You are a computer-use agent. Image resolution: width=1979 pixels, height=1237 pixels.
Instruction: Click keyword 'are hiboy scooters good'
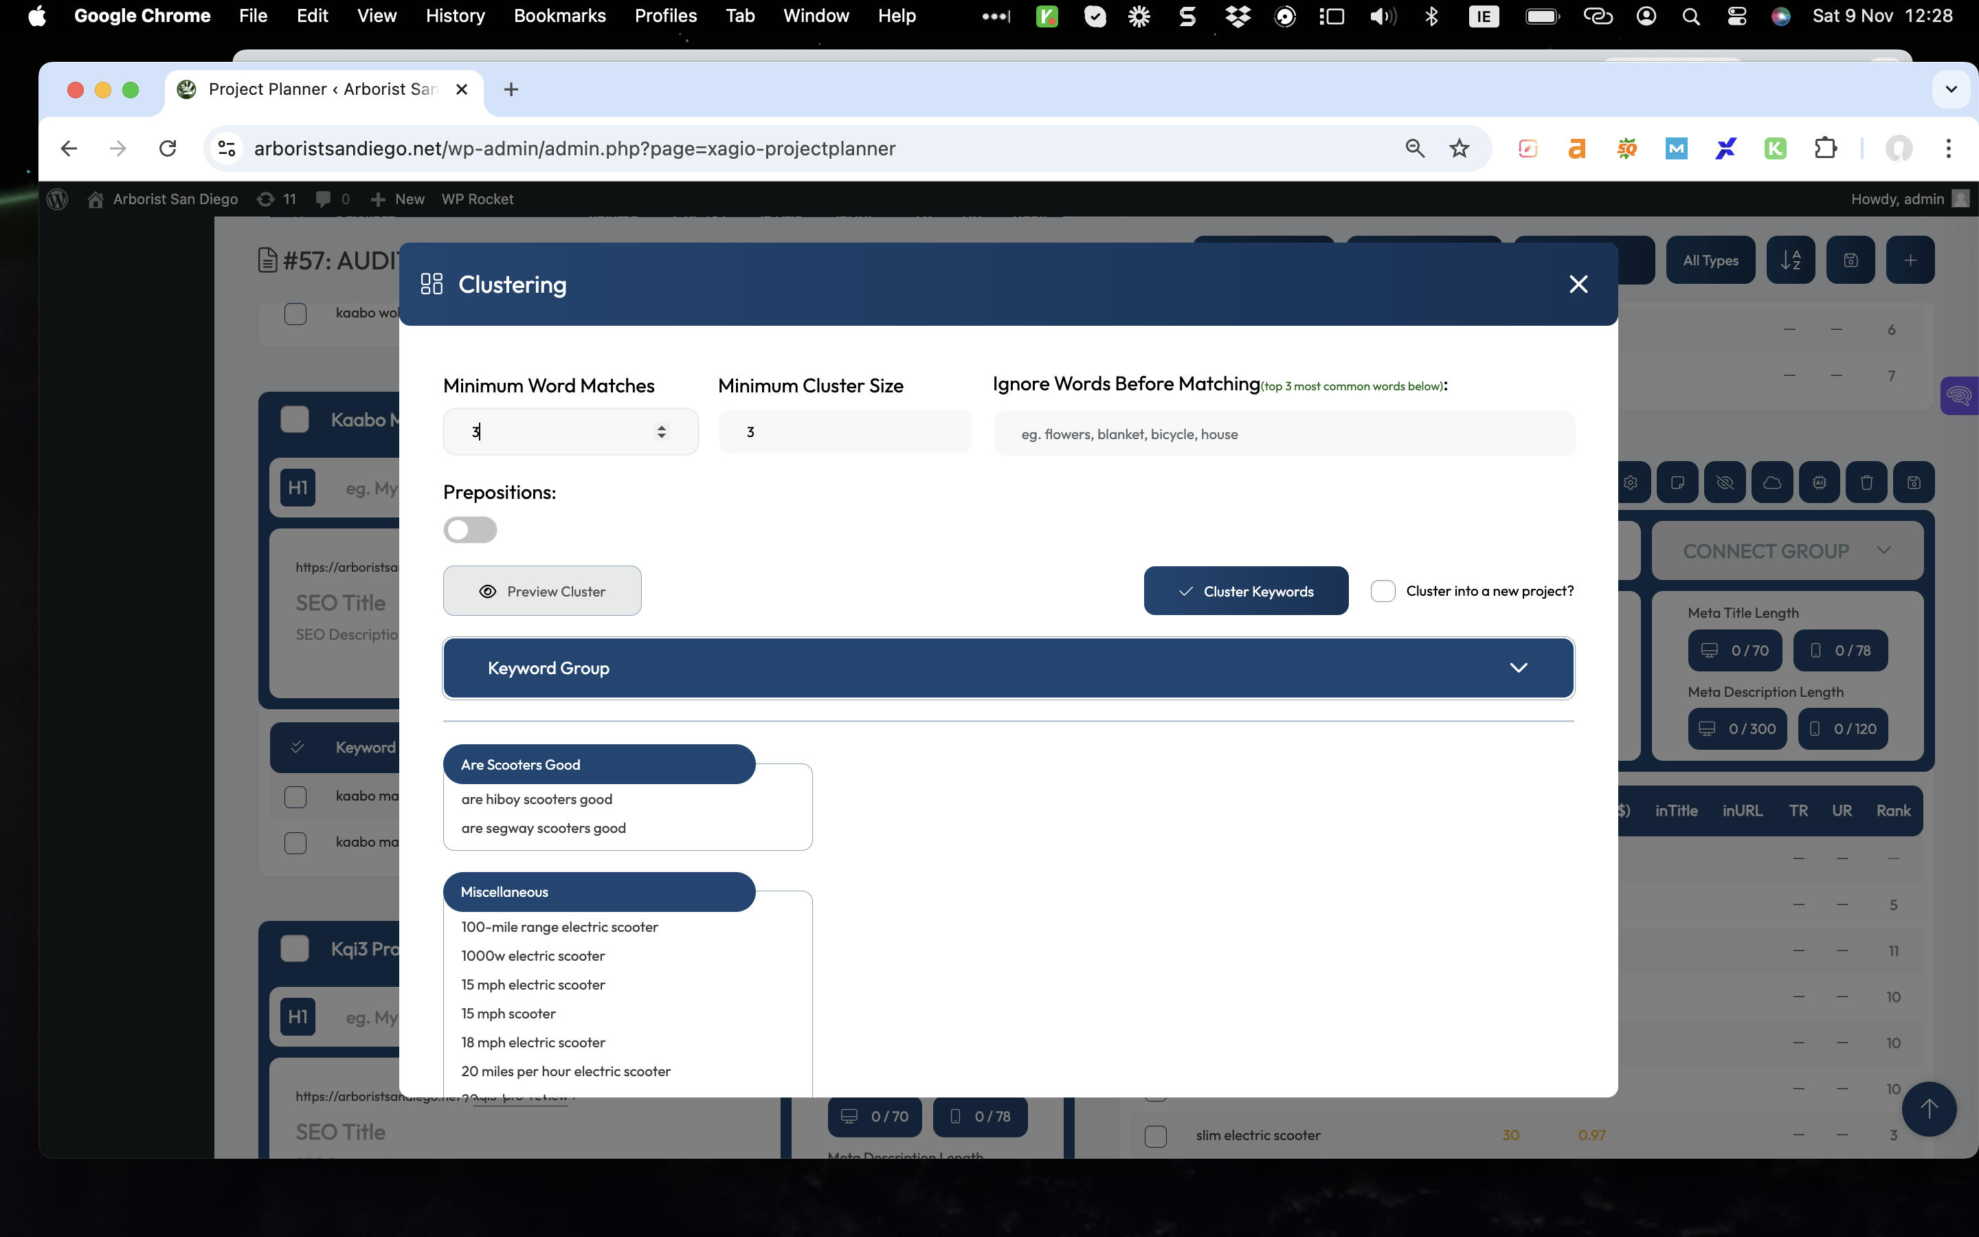tap(537, 799)
